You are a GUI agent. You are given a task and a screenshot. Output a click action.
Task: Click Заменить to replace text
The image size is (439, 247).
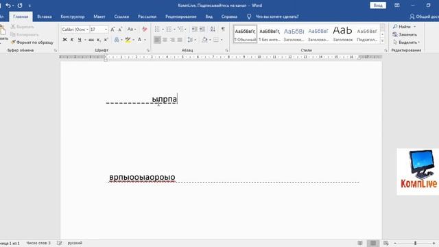(x=405, y=34)
